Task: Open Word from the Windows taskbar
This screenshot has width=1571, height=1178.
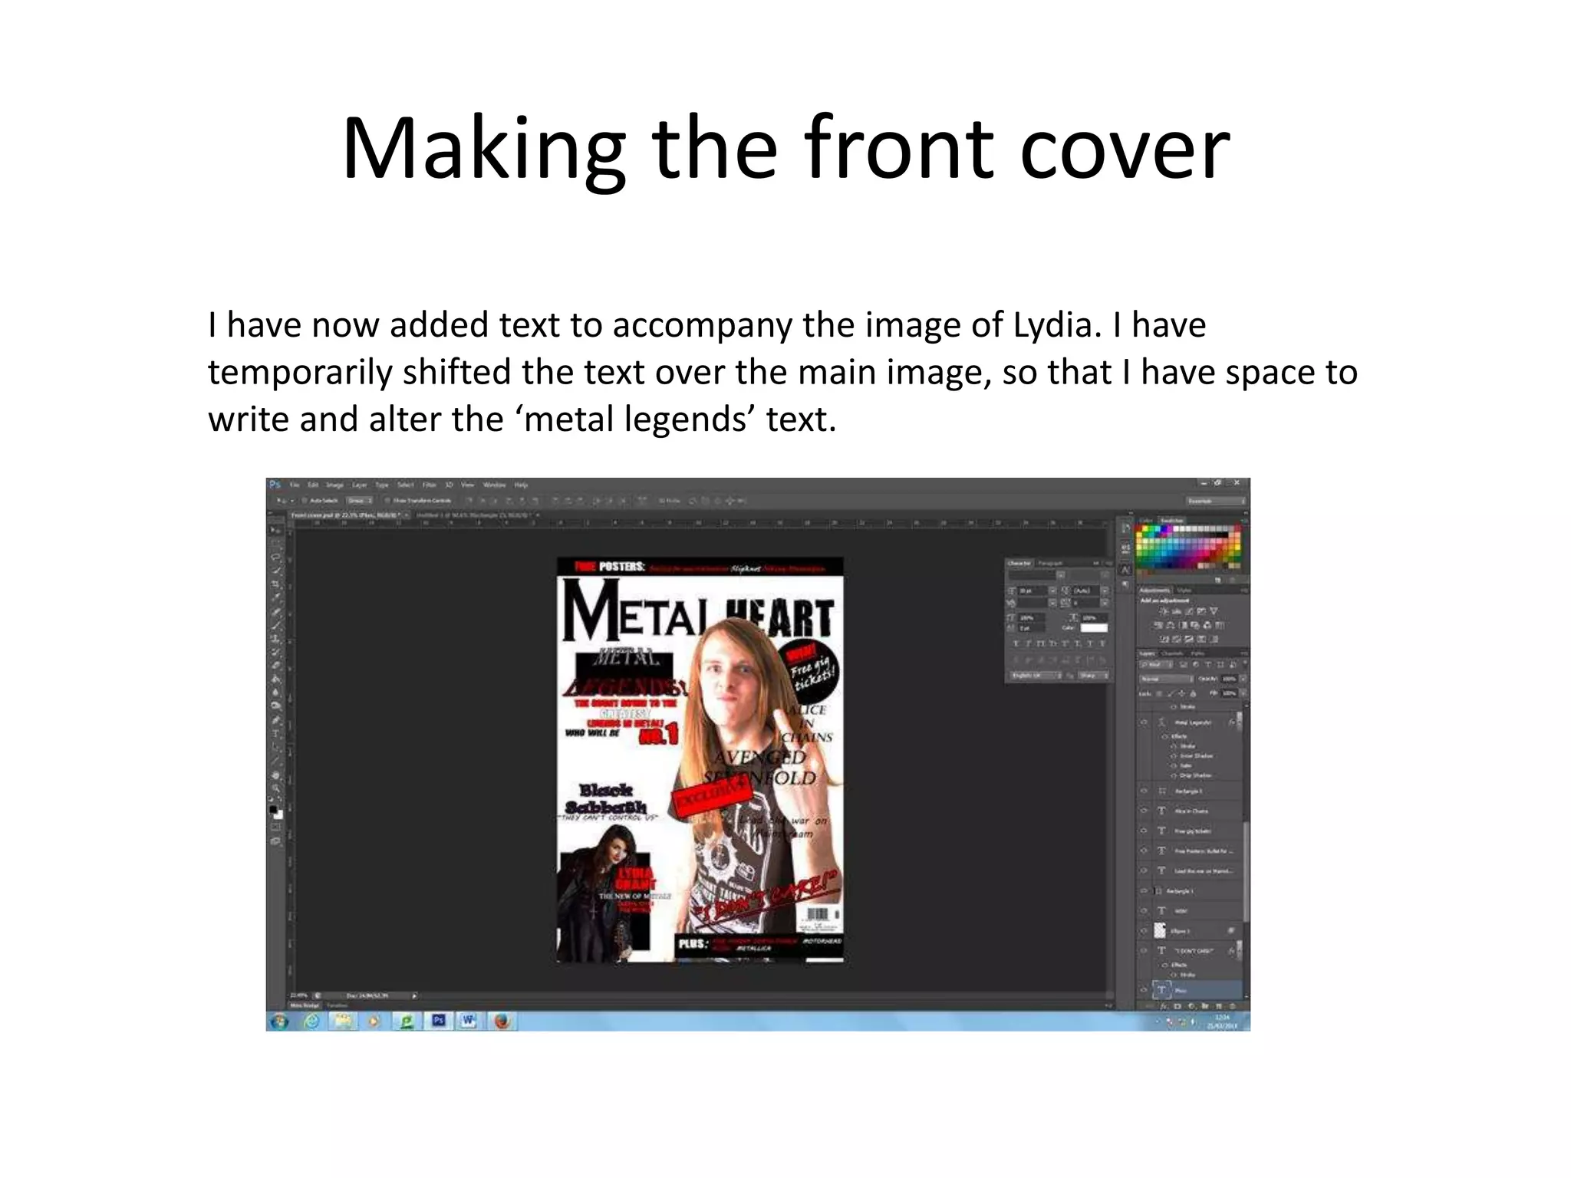Action: tap(469, 1021)
